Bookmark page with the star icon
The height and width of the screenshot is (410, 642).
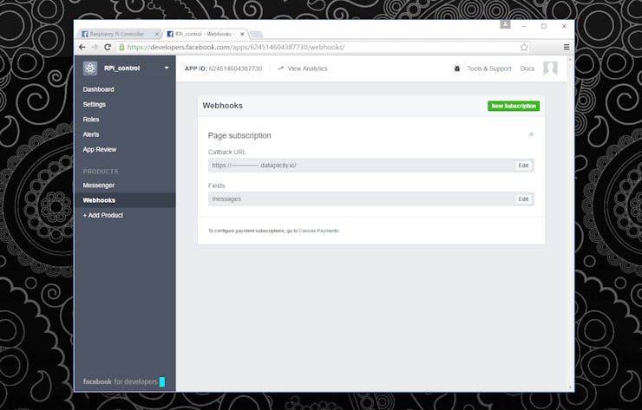click(524, 47)
